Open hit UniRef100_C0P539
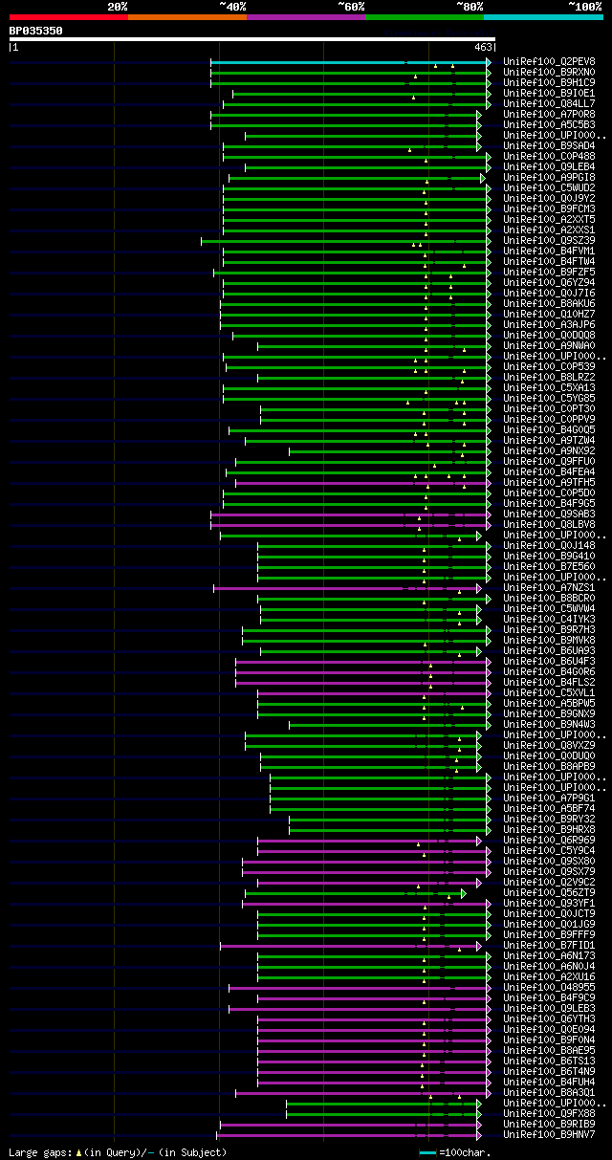 [549, 367]
